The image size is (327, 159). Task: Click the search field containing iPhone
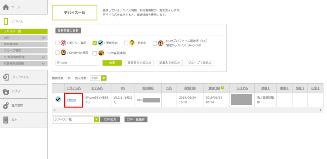pyautogui.click(x=78, y=63)
